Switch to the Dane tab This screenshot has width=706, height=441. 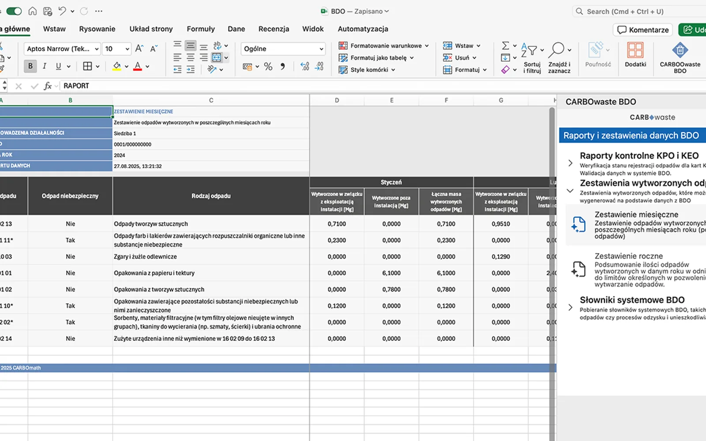(x=237, y=29)
